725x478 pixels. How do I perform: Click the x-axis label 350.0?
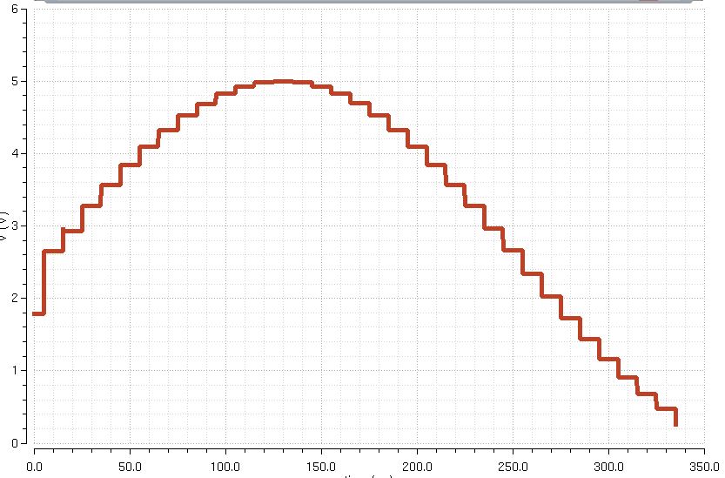[704, 467]
